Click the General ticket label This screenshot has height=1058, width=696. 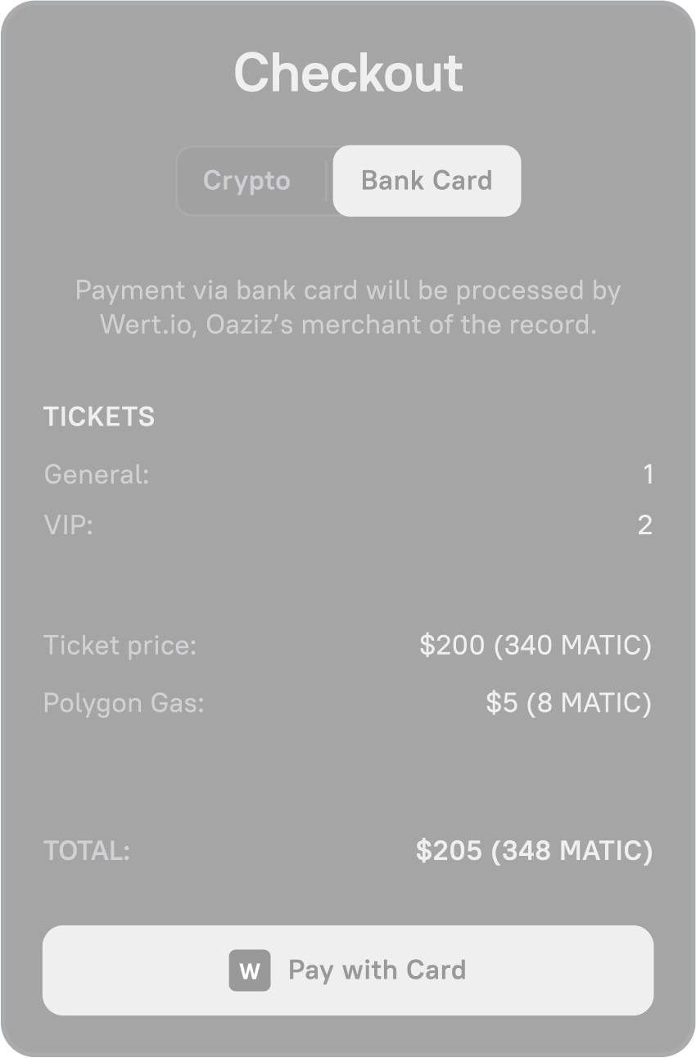tap(97, 474)
